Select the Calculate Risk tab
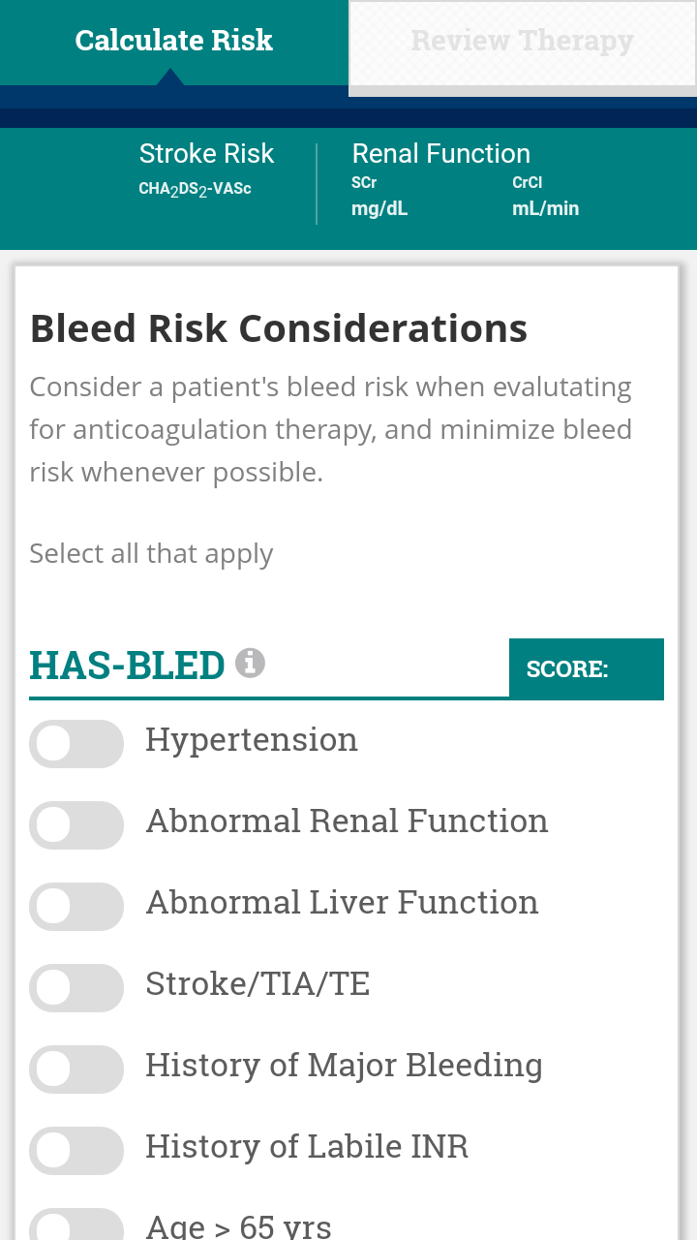 pos(174,43)
